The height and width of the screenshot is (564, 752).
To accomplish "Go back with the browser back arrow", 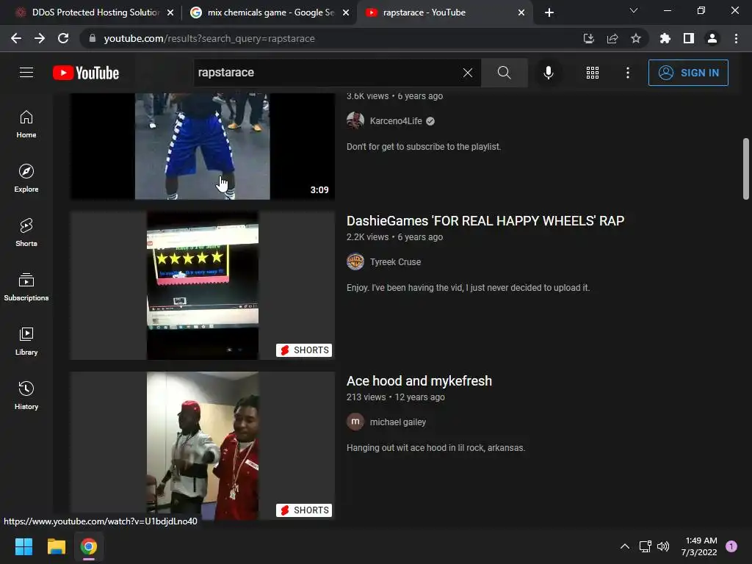I will coord(16,38).
